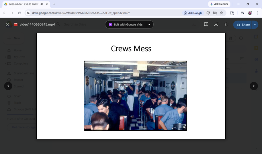Click the URL address field
This screenshot has width=262, height=154.
click(81, 13)
